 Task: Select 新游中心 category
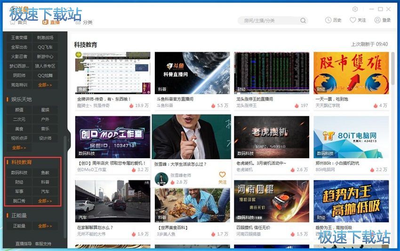(x=45, y=57)
